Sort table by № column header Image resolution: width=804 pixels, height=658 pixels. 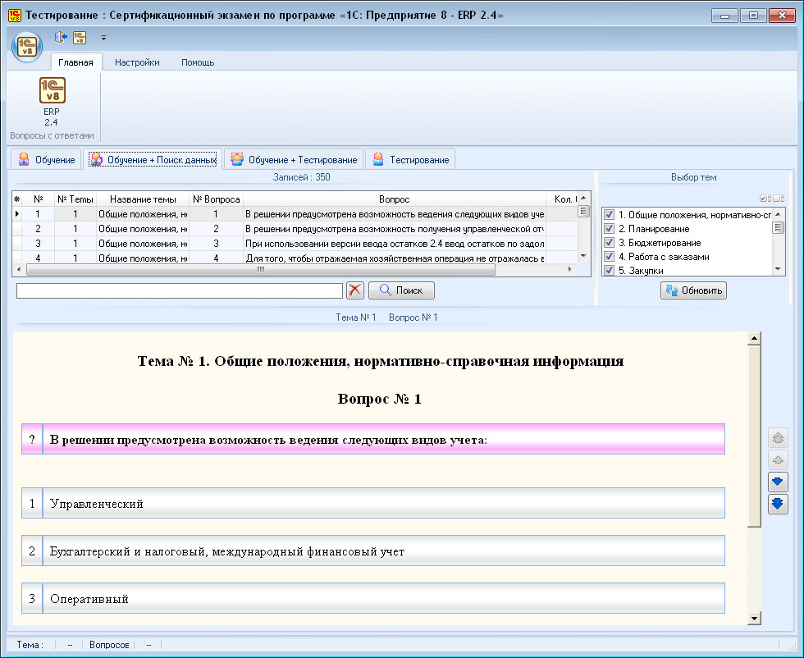[x=39, y=199]
